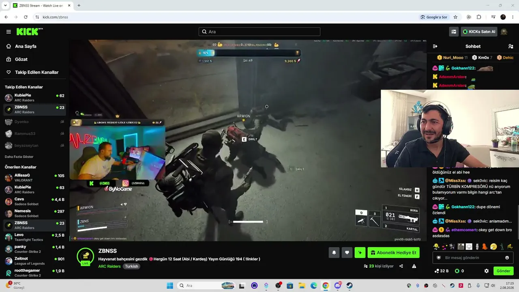
Task: Open a new Chrome tab
Action: pos(79,6)
